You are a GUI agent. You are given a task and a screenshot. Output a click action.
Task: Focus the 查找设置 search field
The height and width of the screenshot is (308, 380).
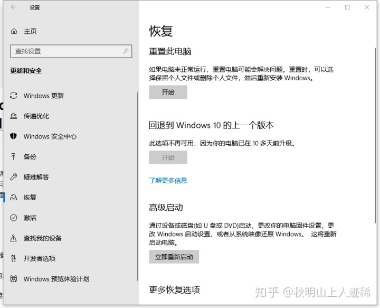(x=71, y=51)
